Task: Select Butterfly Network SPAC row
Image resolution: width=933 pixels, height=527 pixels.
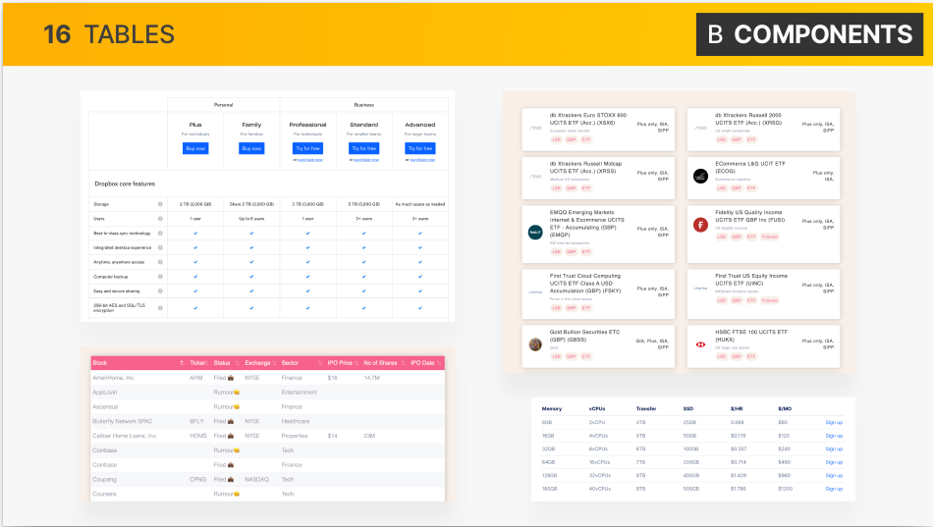Action: (268, 421)
